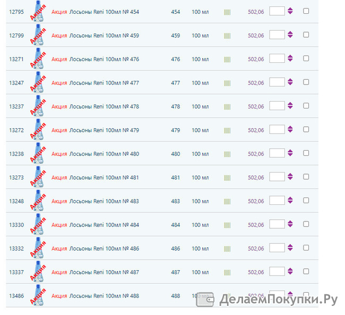This screenshot has height=315, width=345.
Task: Increase quantity with up arrow for № 476
Action: 290,56
